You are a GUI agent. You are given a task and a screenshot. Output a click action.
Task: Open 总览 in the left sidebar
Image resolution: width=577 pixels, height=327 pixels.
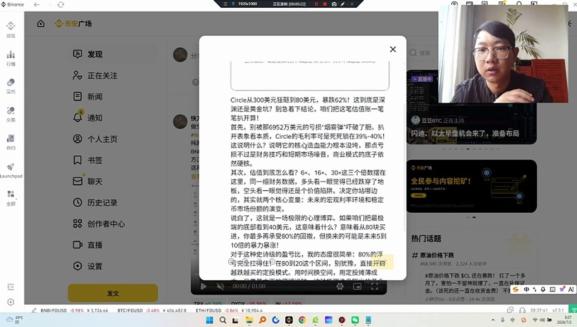(x=10, y=30)
